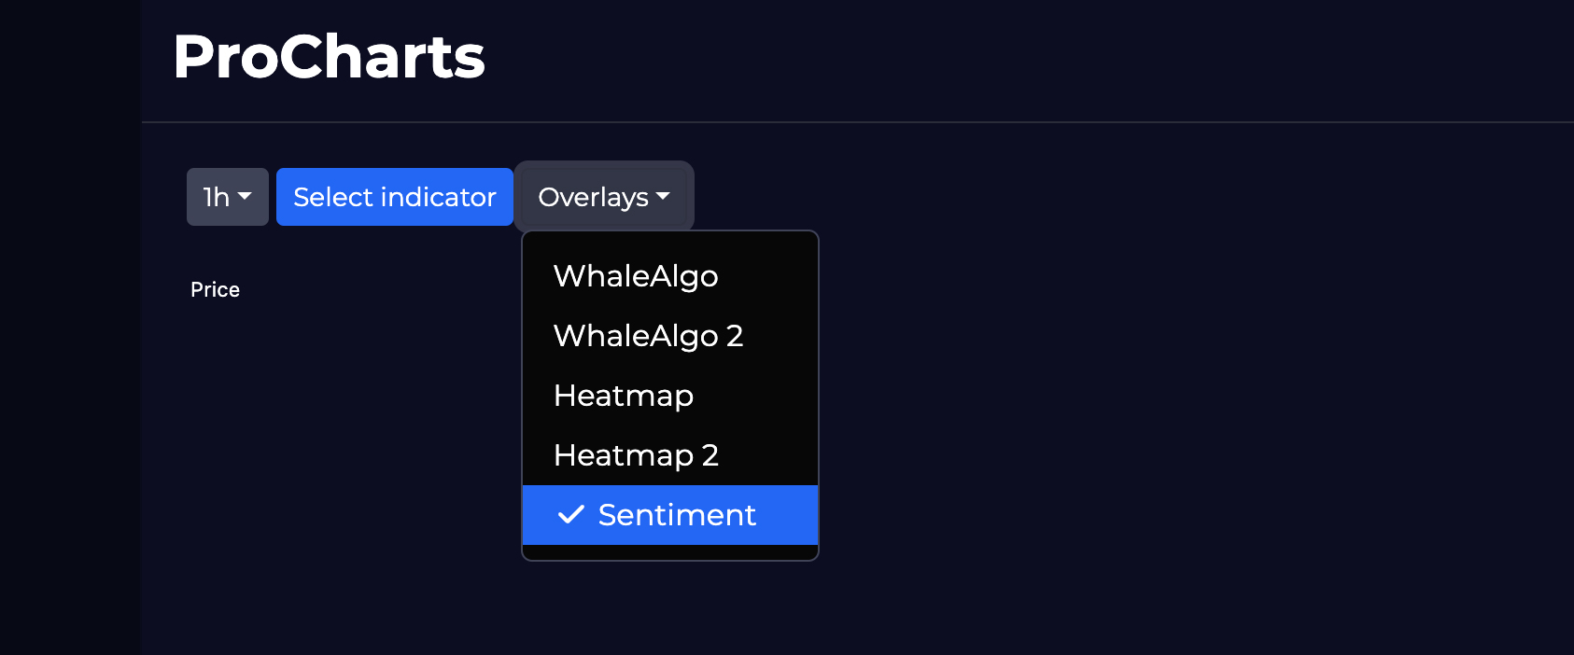Select the WhaleAlgo 2 overlay

[648, 336]
